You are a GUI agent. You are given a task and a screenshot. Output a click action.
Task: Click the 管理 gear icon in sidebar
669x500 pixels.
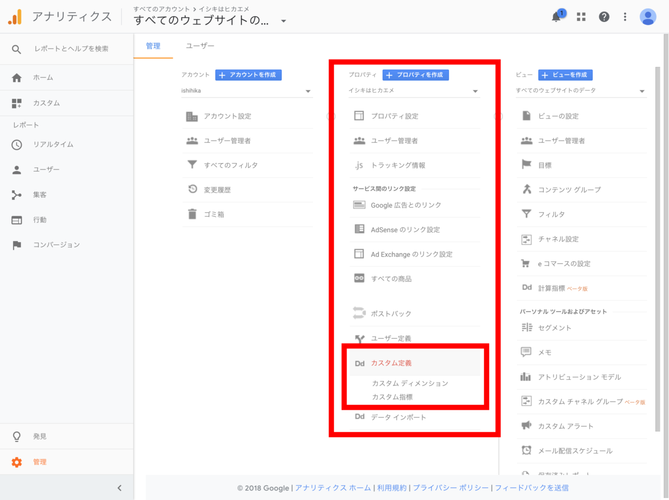[17, 462]
